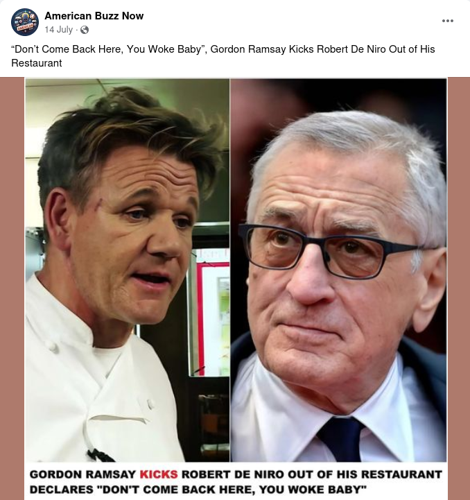Click the right brown margin beside the image
470x500 pixels.
[459, 288]
